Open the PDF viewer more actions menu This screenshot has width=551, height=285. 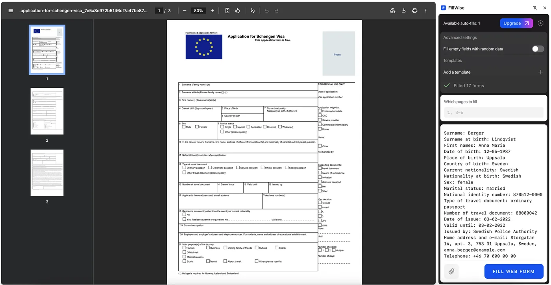(x=426, y=11)
